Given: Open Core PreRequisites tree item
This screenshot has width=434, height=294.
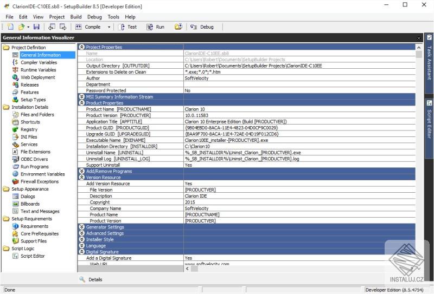Looking at the screenshot, I should pyautogui.click(x=40, y=234).
